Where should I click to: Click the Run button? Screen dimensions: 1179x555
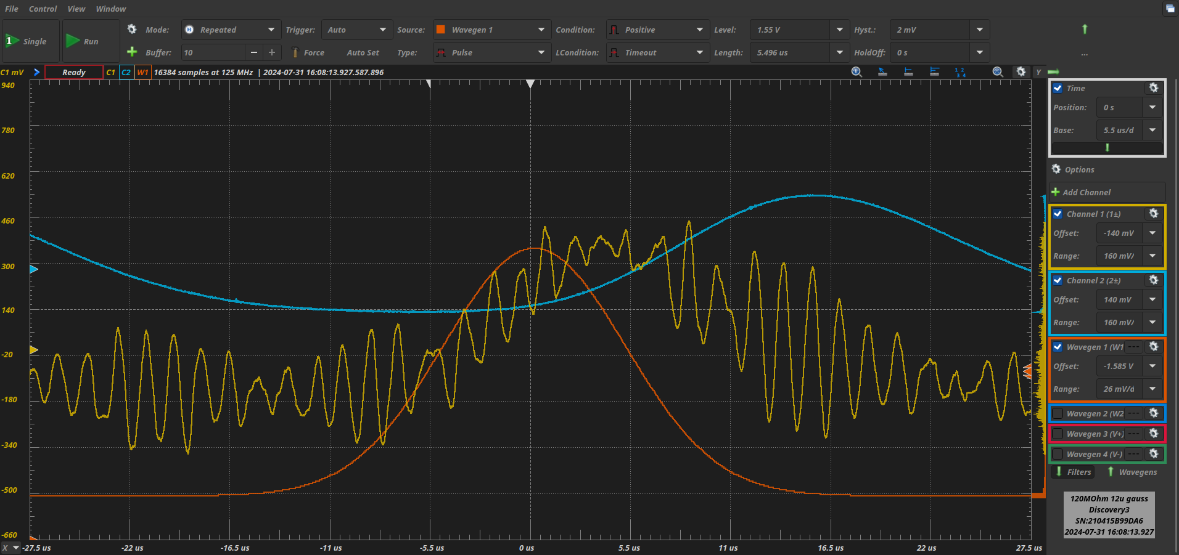[x=91, y=41]
